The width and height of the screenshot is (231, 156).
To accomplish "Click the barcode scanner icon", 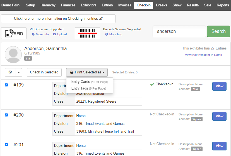I will click(87, 33).
